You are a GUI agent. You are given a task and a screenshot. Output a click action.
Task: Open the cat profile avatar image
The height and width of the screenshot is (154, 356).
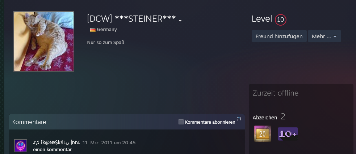(x=44, y=41)
